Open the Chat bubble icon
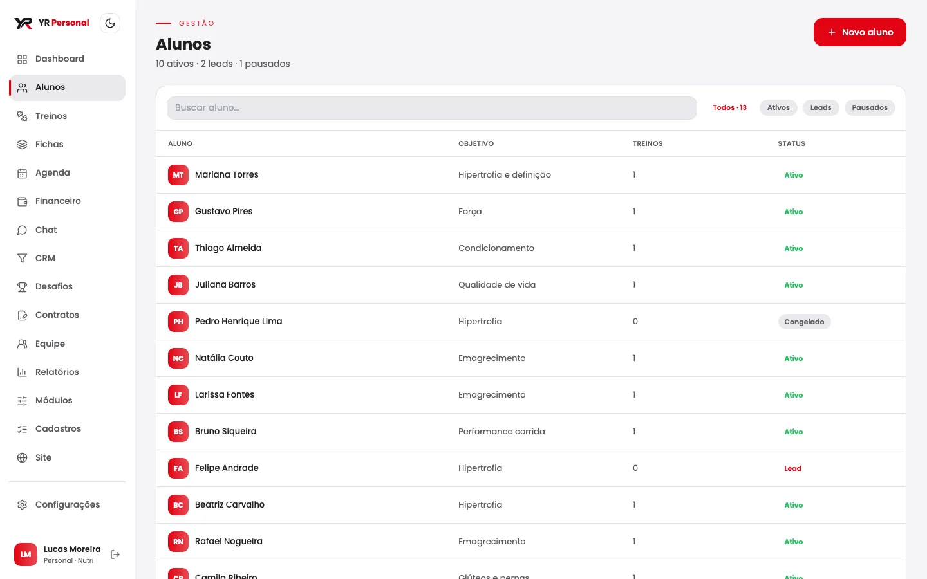The width and height of the screenshot is (927, 579). pyautogui.click(x=23, y=230)
